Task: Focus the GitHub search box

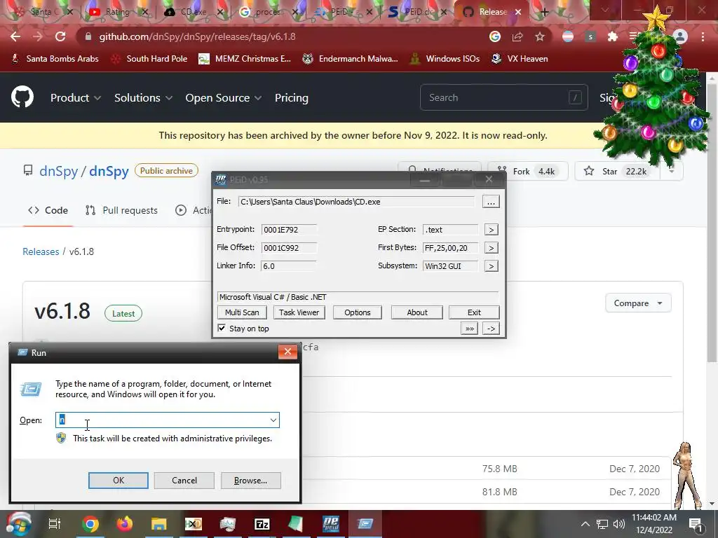Action: coord(503,97)
